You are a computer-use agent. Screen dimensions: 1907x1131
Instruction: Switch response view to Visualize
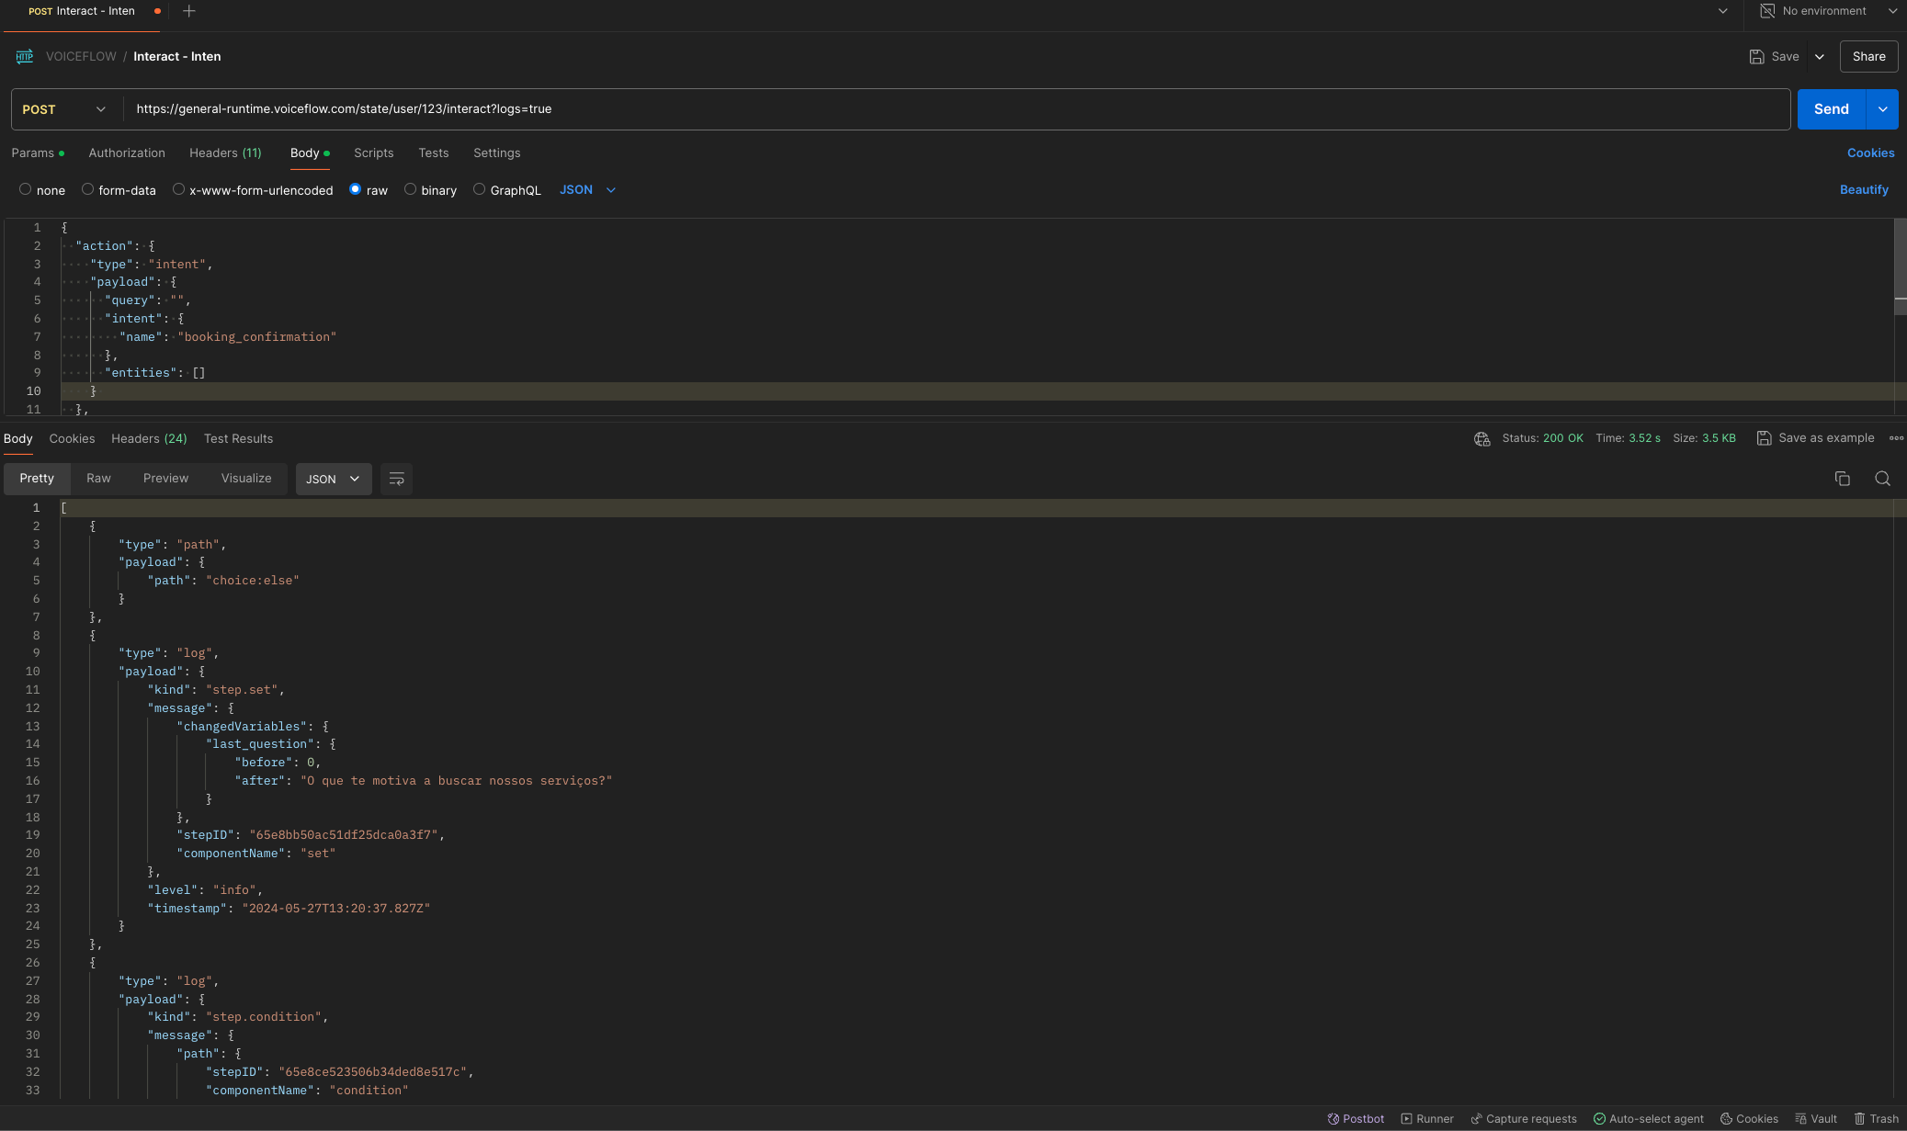[x=246, y=479]
